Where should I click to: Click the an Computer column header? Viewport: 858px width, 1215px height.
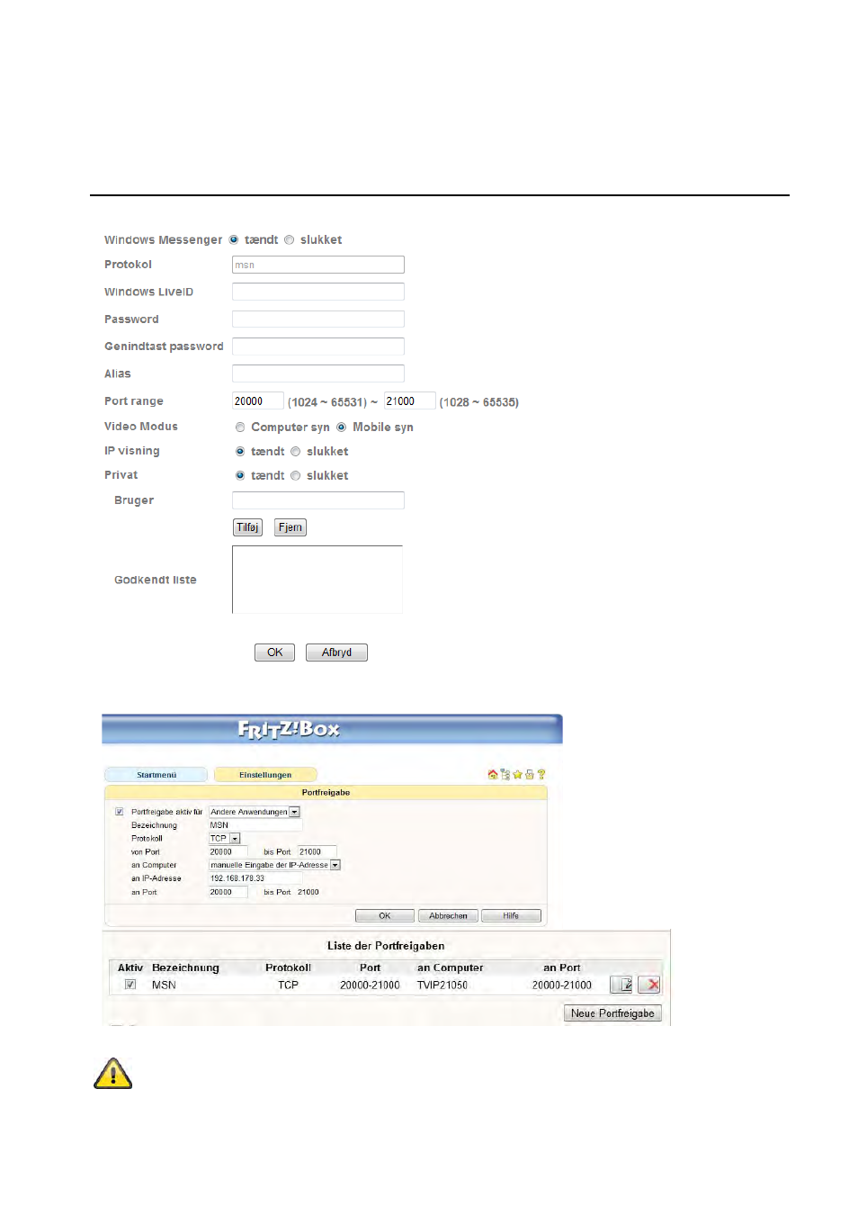pos(450,968)
